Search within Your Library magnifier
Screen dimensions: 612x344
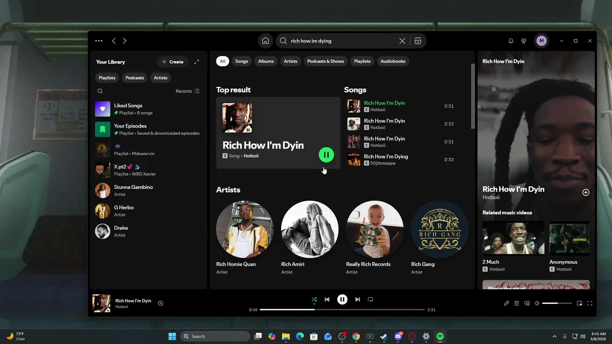pos(100,91)
